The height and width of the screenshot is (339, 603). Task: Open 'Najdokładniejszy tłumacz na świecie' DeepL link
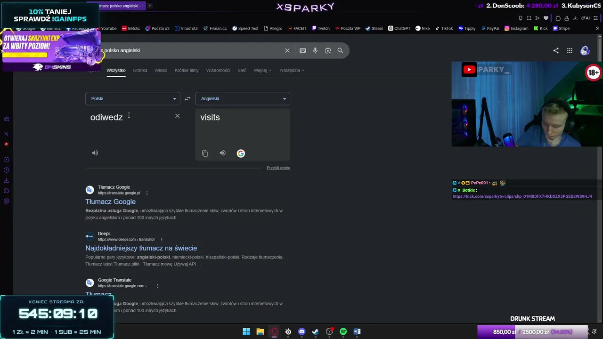[141, 248]
